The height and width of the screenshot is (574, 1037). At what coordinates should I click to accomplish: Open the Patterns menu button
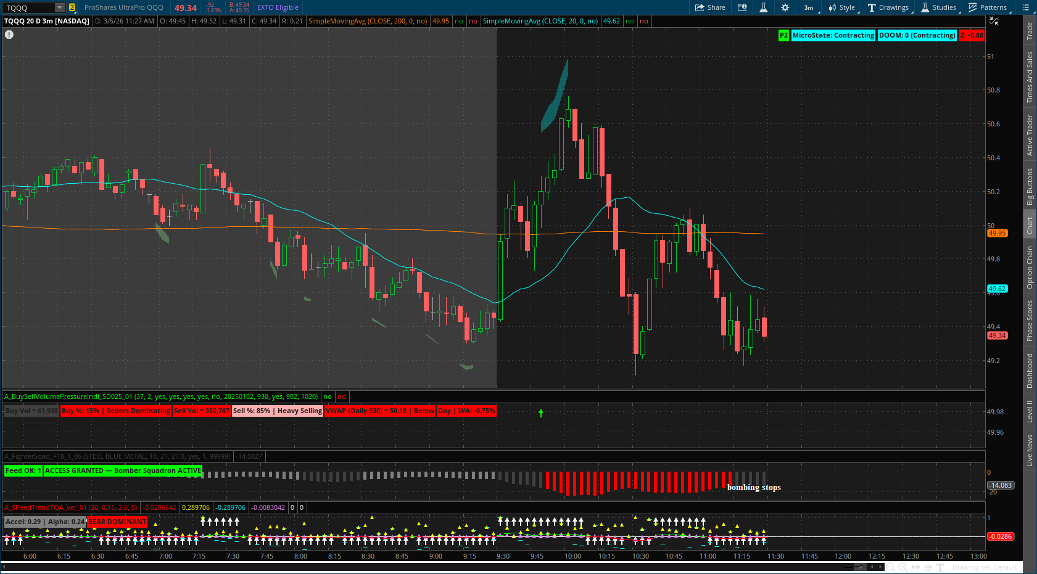point(988,7)
